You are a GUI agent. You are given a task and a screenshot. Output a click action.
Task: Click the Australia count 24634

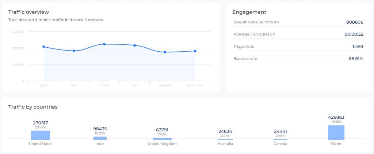[x=225, y=131]
